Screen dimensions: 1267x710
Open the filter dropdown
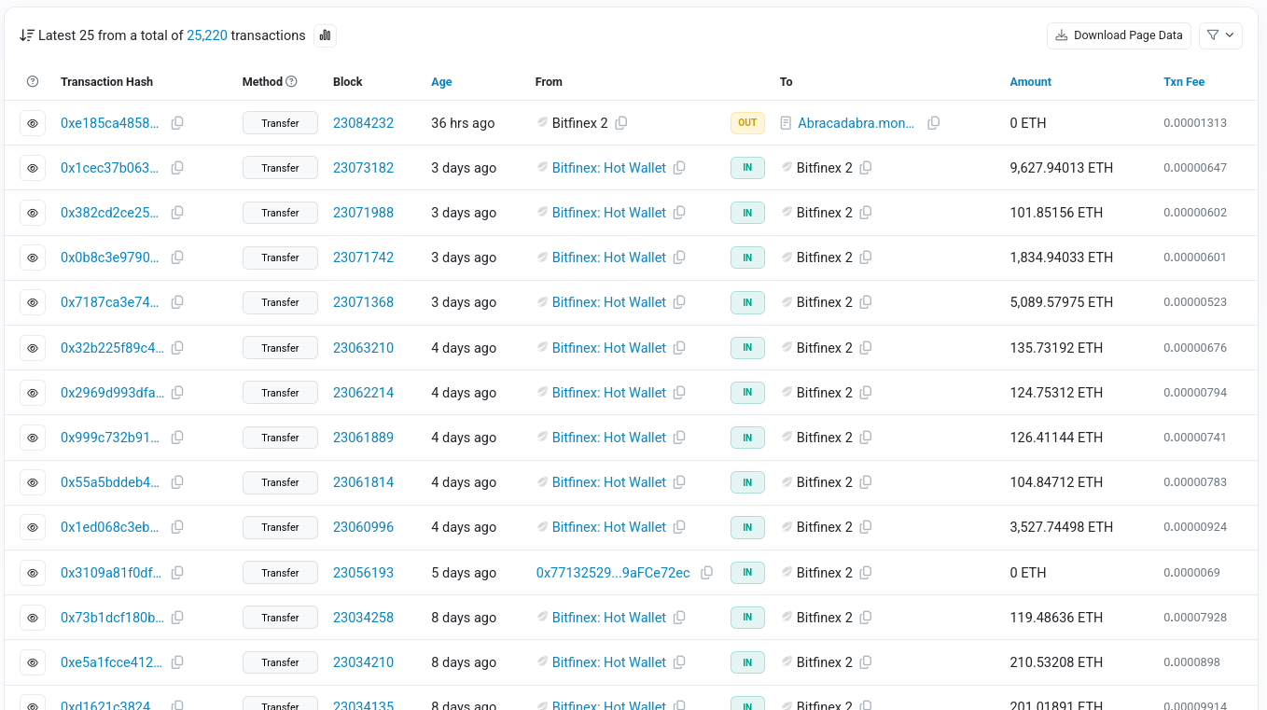(1220, 35)
